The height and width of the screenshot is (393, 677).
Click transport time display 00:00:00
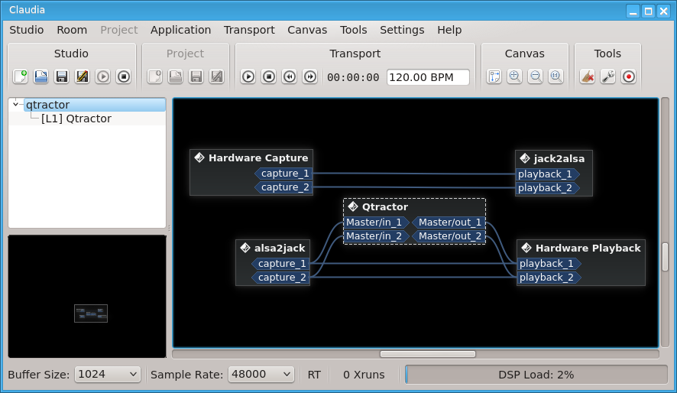[353, 77]
